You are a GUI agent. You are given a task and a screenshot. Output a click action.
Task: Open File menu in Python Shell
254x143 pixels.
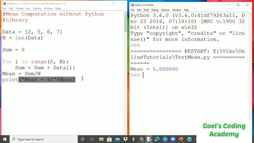click(x=132, y=10)
